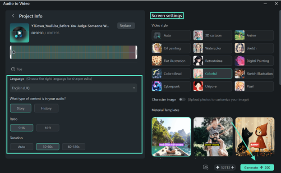Pick the Ukiyo-e style

tap(212, 86)
